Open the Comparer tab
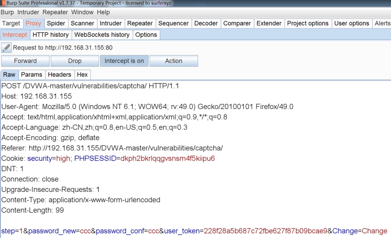This screenshot has height=238, width=391. pos(237,24)
